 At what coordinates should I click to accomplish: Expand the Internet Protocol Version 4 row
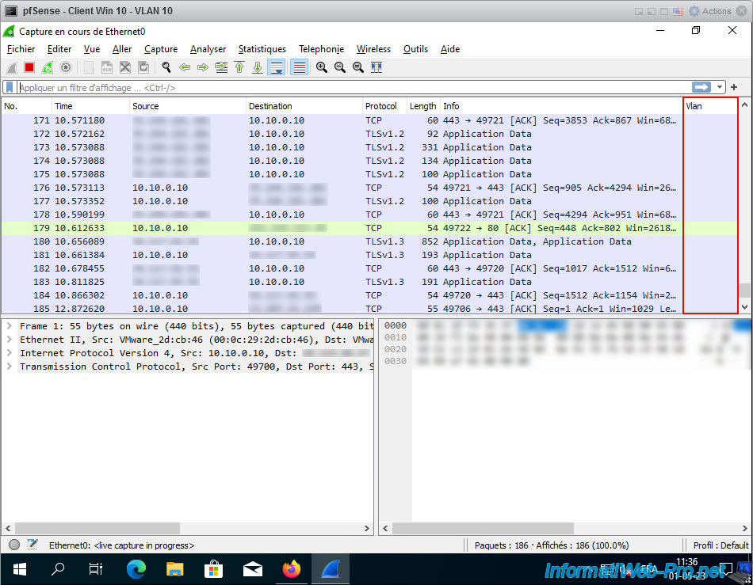10,353
